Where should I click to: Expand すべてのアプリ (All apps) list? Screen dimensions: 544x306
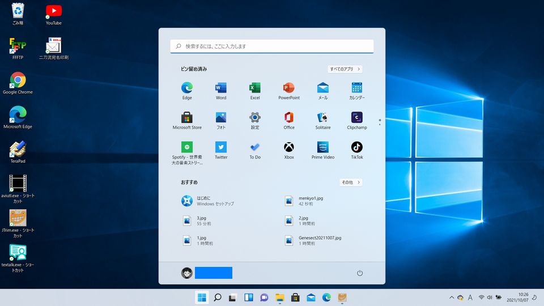345,69
